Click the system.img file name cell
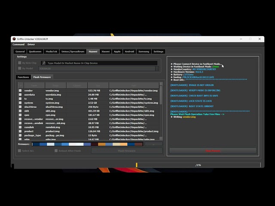The height and width of the screenshot is (206, 275). tap(52, 103)
